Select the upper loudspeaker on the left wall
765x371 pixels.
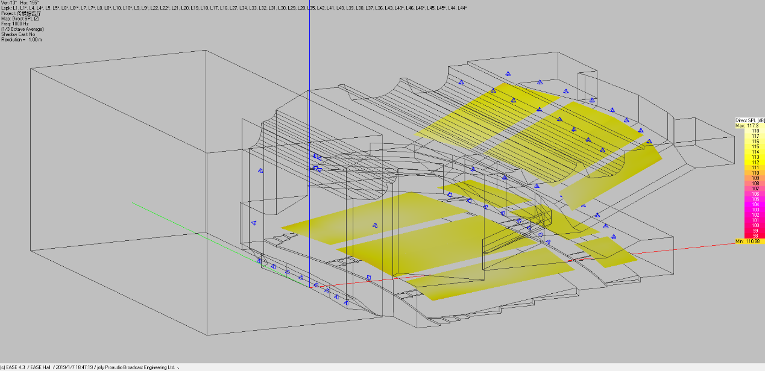tap(260, 171)
